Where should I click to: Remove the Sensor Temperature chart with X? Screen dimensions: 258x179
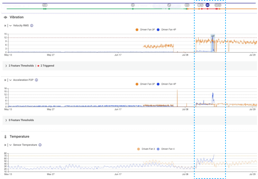tap(5, 145)
